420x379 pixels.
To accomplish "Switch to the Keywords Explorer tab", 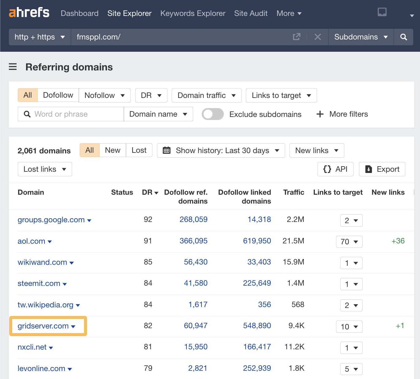I will point(193,13).
